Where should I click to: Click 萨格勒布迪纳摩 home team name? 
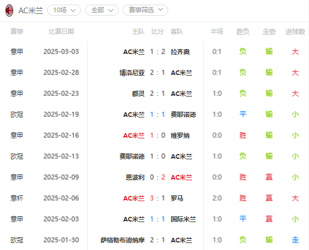tap(123, 240)
